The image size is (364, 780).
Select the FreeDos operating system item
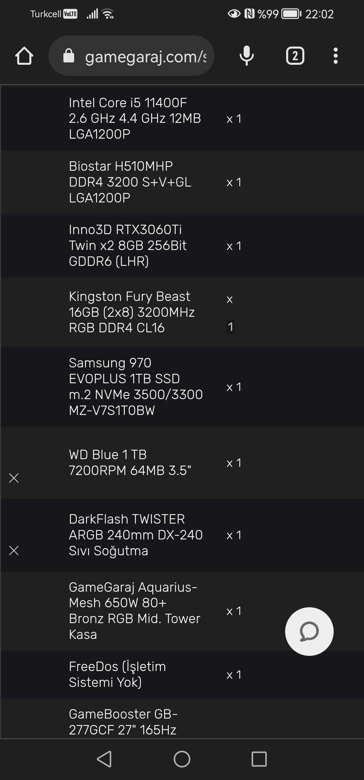117,674
